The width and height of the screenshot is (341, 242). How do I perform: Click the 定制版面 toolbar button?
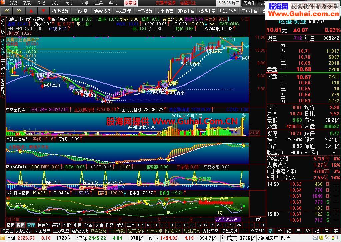tap(165, 11)
